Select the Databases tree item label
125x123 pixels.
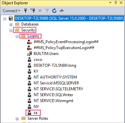point(30,24)
